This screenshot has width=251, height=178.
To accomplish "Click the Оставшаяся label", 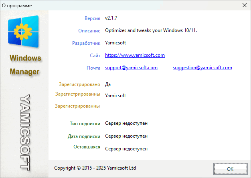I will point(87,147).
